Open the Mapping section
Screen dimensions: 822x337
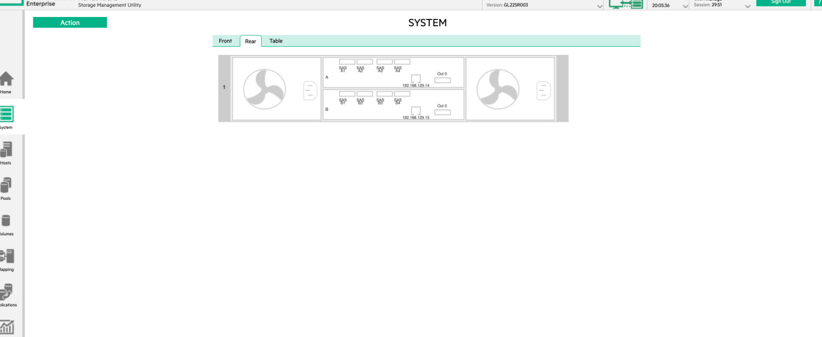(7, 259)
